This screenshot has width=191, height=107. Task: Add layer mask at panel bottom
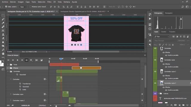pyautogui.click(x=175, y=105)
